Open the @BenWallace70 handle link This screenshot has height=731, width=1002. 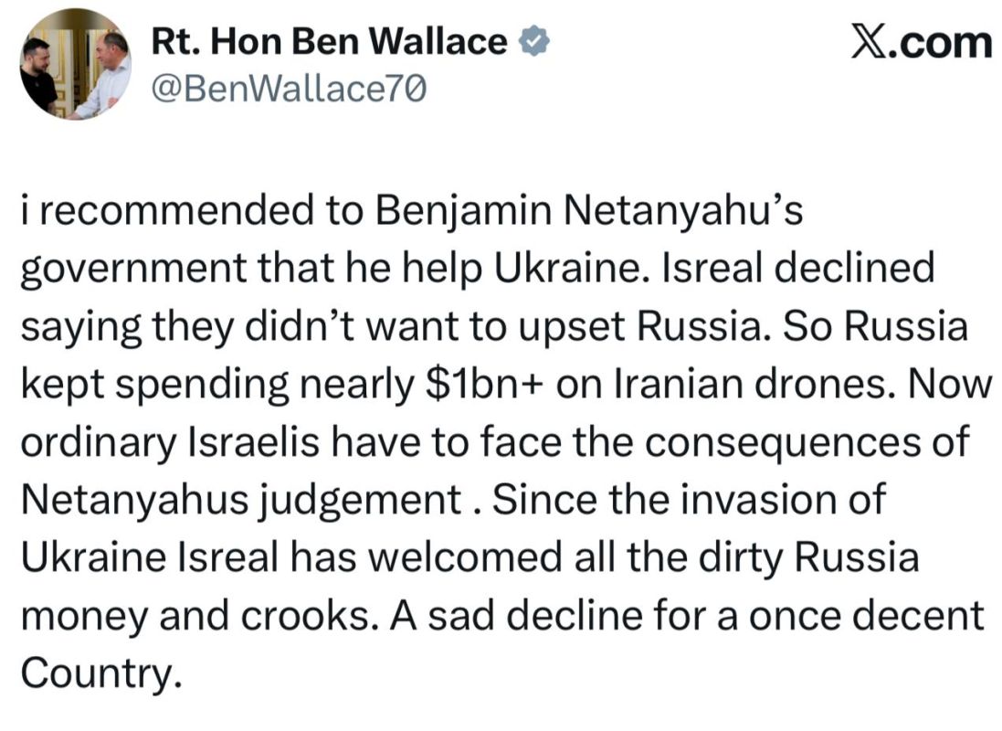tap(289, 89)
